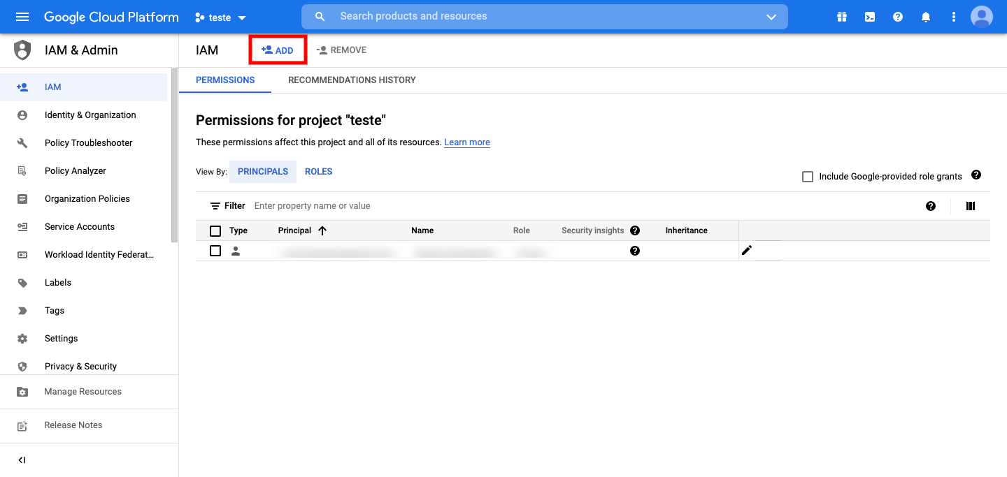Activate Cloud Shell terminal icon
Viewport: 1007px width, 477px height.
coord(870,17)
